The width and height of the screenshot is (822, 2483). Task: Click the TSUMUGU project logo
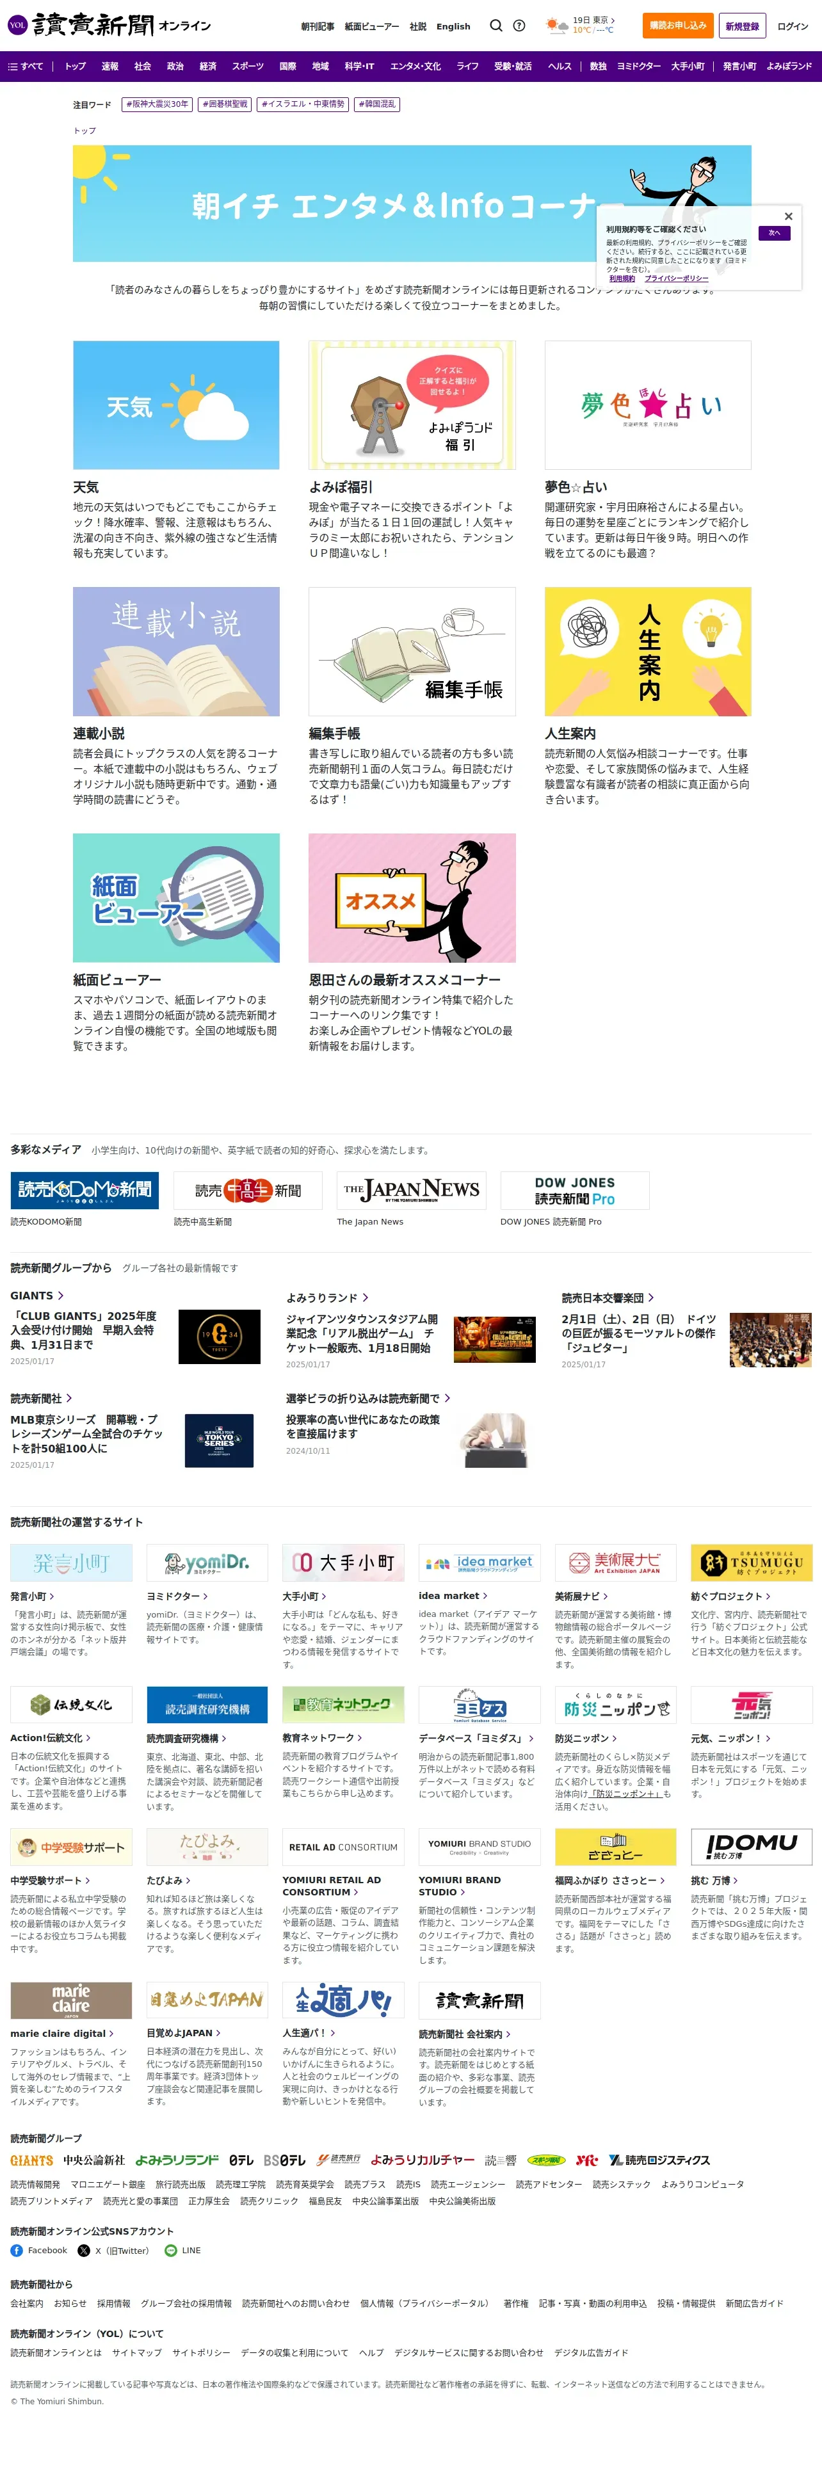click(752, 1563)
